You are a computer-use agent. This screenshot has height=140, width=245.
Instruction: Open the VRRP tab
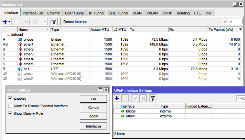(x=167, y=13)
